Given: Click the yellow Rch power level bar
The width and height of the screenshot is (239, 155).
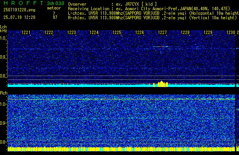Looking at the screenshot, I should click(121, 149).
